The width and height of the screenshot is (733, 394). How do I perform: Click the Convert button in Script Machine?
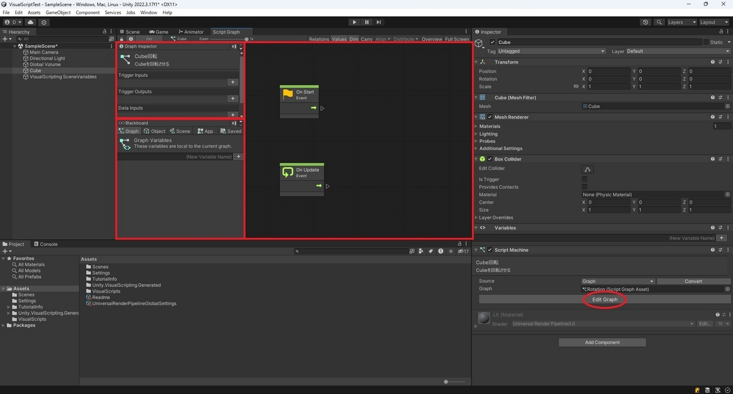pos(693,282)
